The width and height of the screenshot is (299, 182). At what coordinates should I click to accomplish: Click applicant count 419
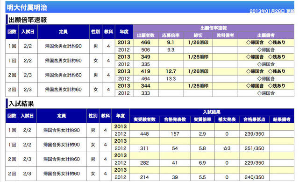pos(145,71)
